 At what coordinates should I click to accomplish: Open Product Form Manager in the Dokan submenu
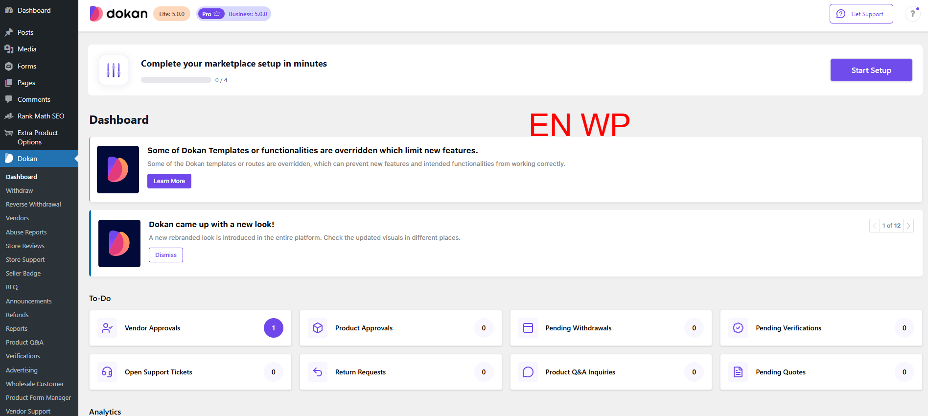point(39,397)
